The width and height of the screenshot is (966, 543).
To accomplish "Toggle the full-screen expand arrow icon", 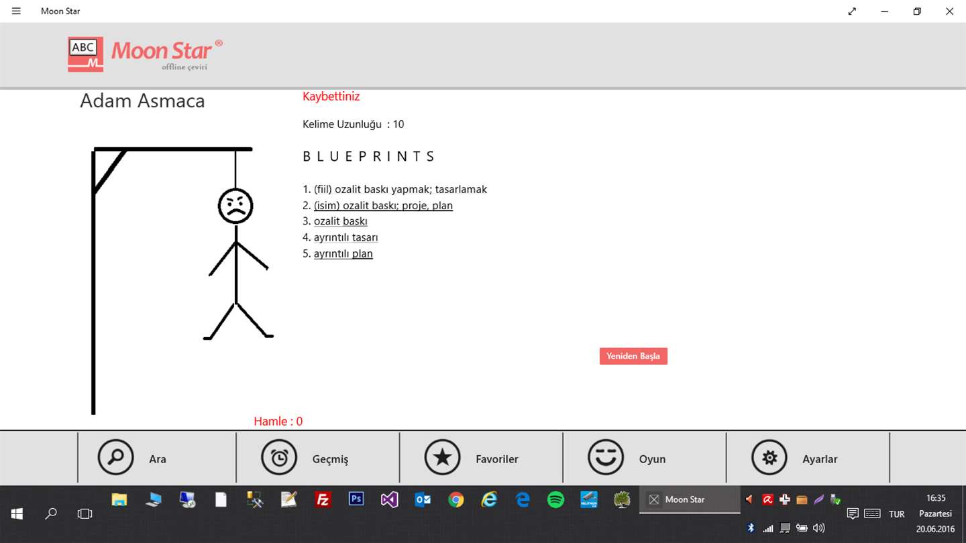I will coord(852,11).
